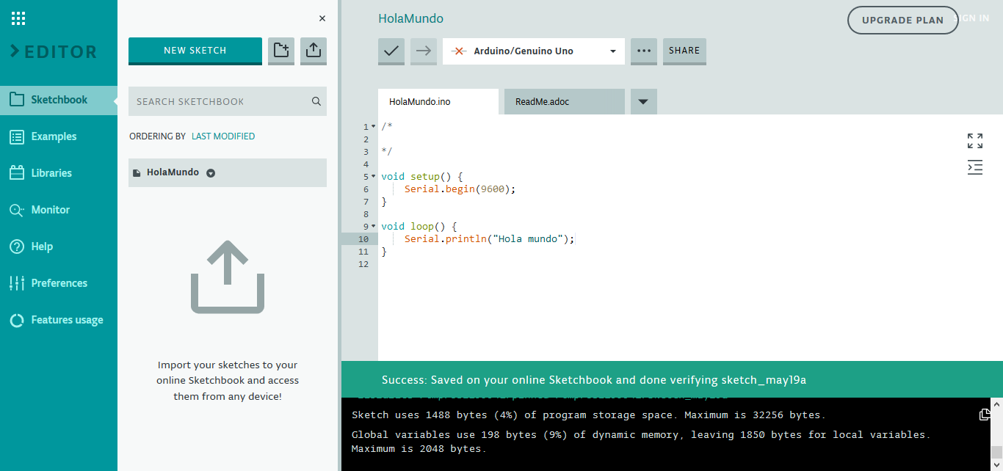1003x471 pixels.
Task: Open Examples from the sidebar menu
Action: coord(53,136)
